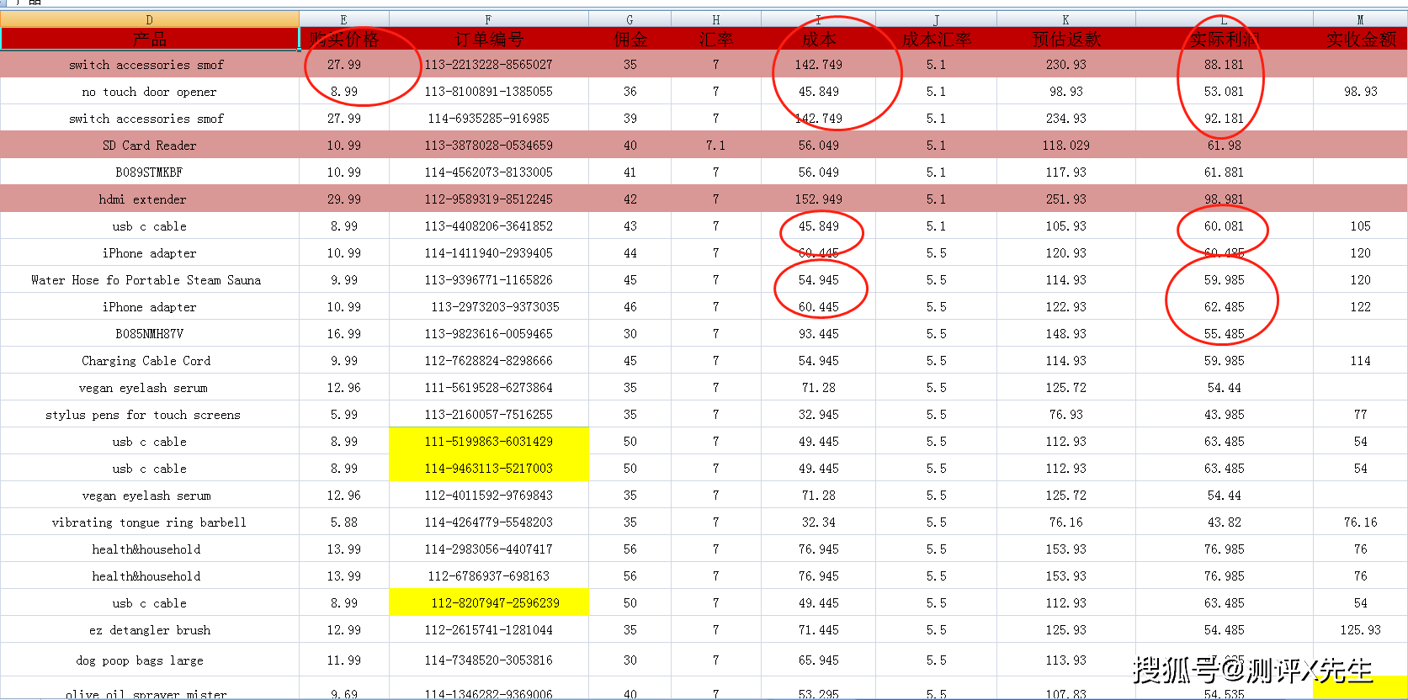The width and height of the screenshot is (1408, 700).
Task: Select the no touch door opener cell
Action: (150, 91)
